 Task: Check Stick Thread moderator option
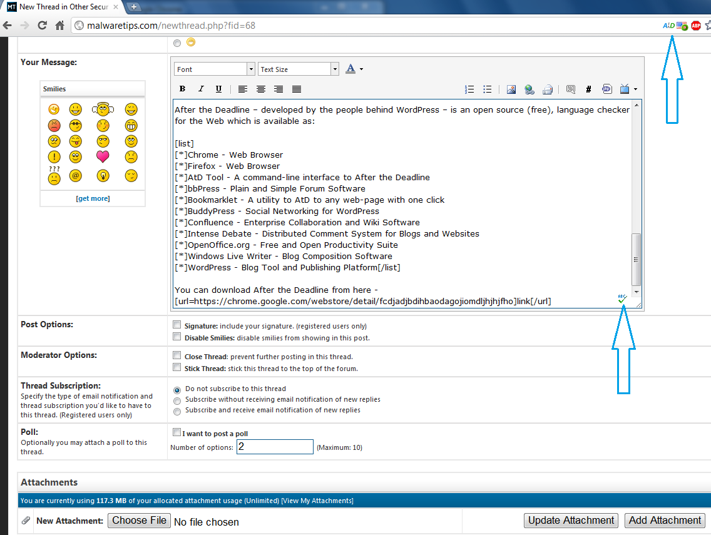coord(177,367)
